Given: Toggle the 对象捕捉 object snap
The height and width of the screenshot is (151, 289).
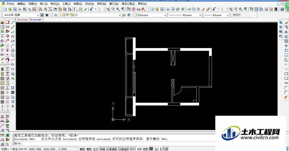Looking at the screenshot, I should (x=112, y=149).
